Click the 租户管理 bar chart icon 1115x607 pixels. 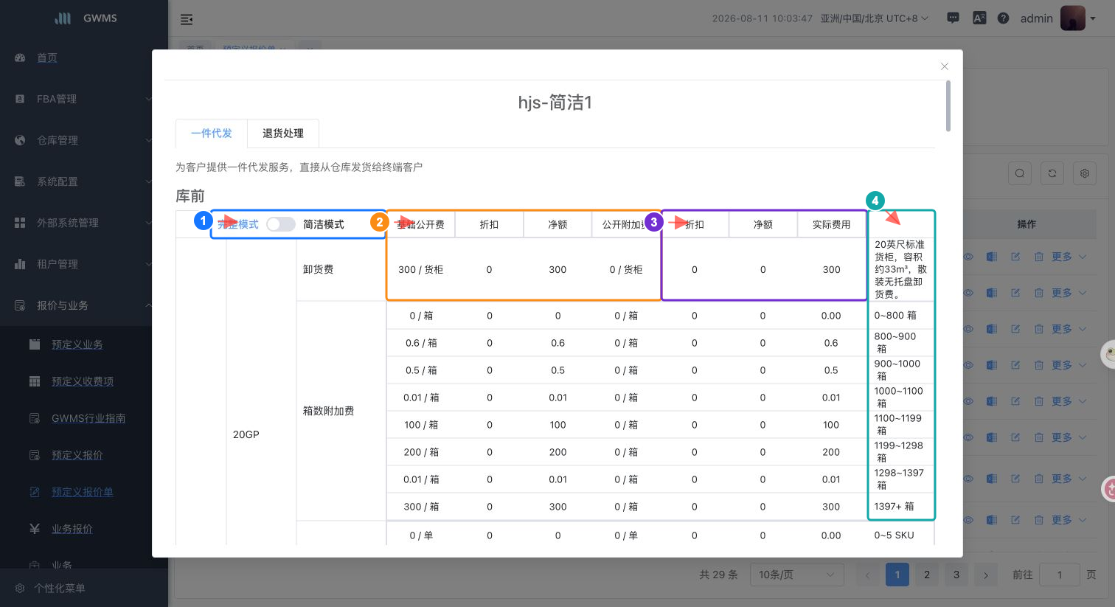pos(20,264)
